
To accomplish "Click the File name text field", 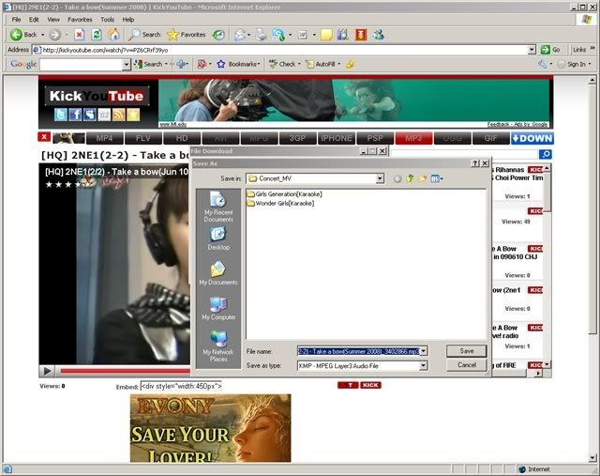I will click(x=358, y=351).
